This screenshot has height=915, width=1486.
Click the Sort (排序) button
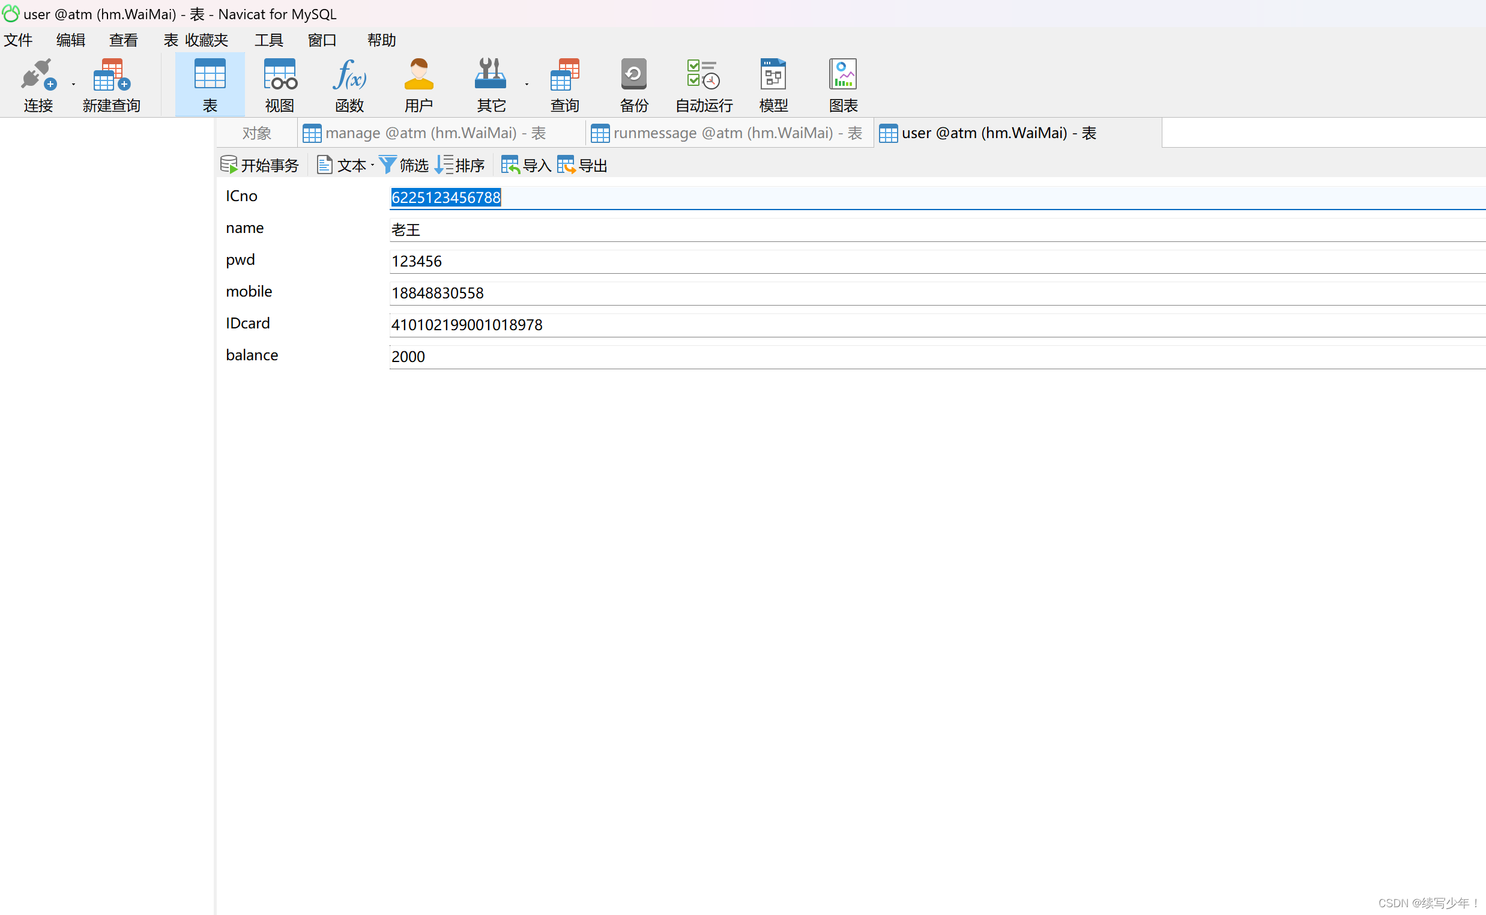click(x=460, y=165)
